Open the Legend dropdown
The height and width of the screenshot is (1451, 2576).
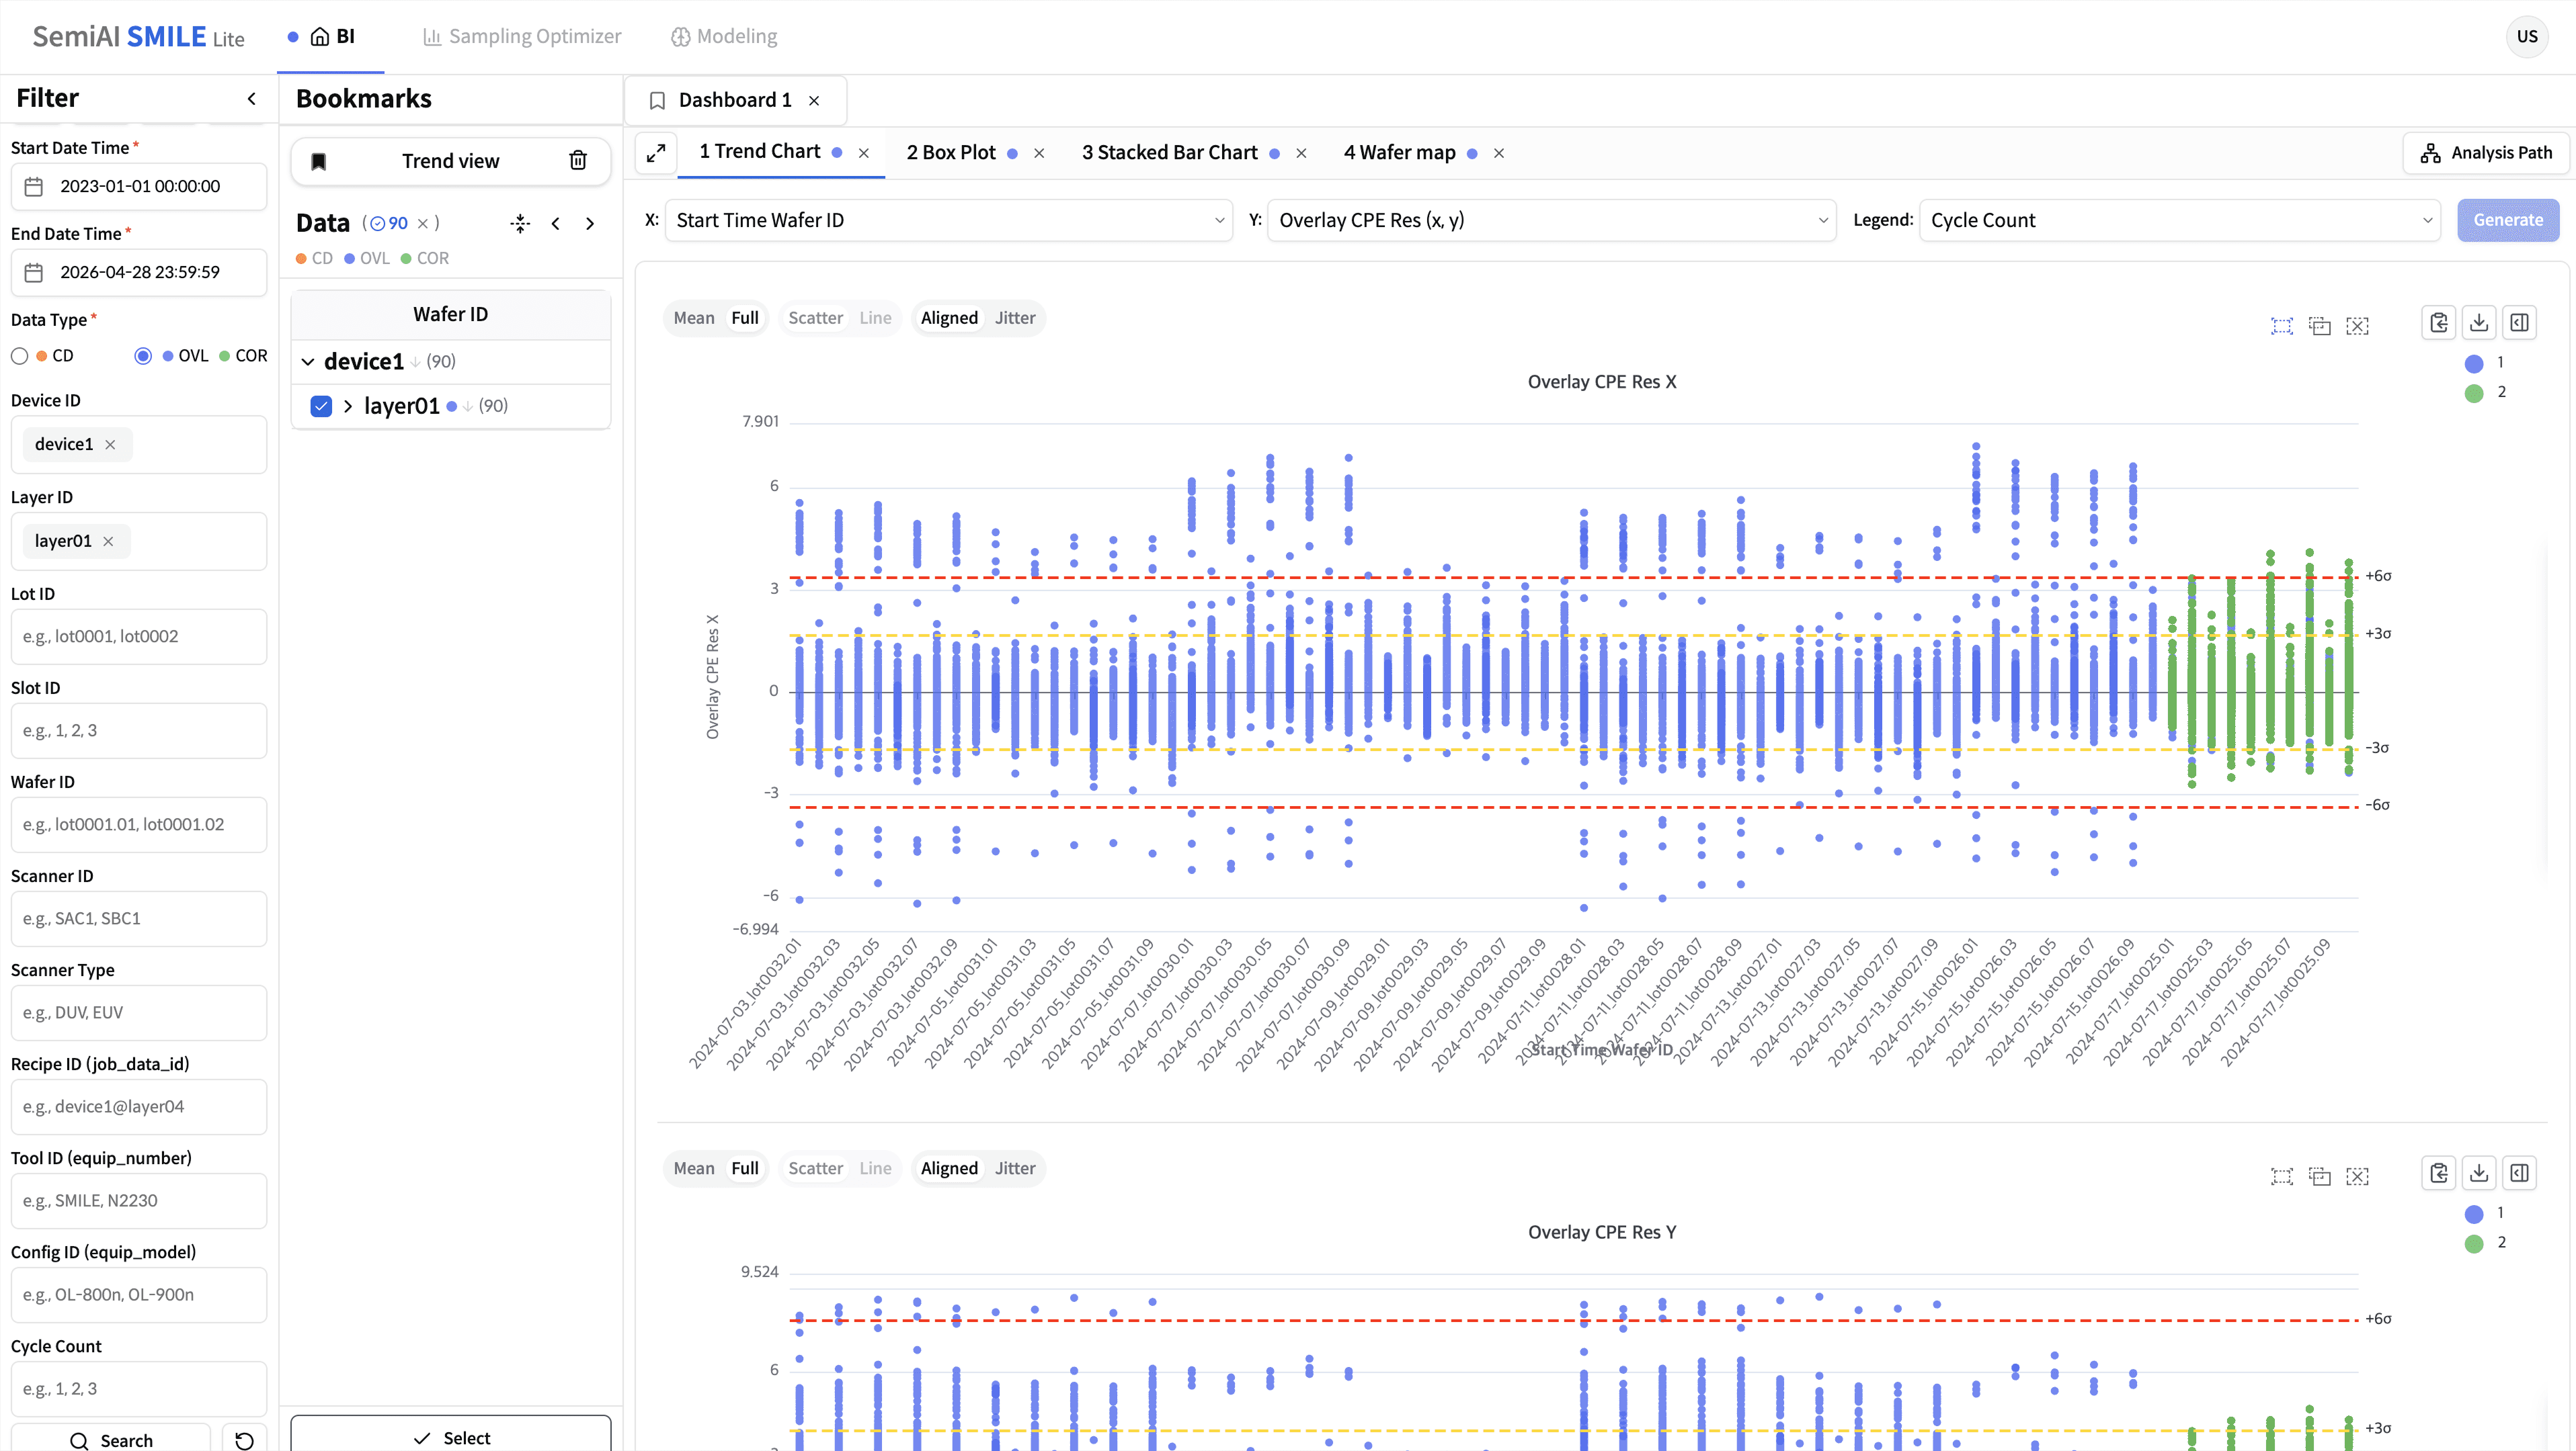pyautogui.click(x=2180, y=221)
